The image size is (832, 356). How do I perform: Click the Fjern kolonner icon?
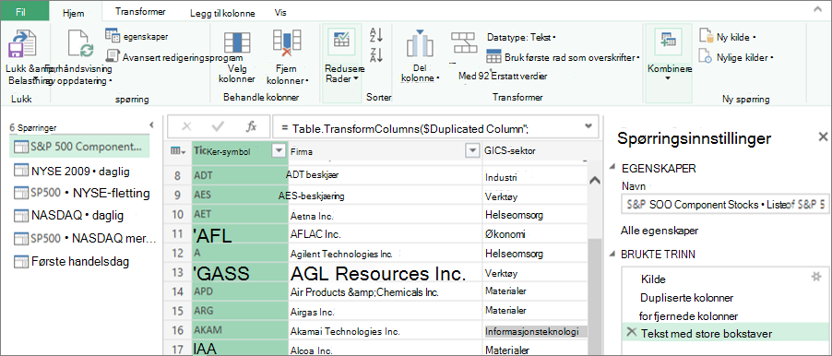coord(286,42)
